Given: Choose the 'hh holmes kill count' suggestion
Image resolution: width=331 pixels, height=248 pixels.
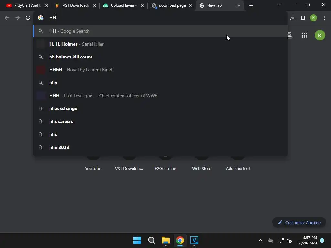Looking at the screenshot, I should click(x=160, y=57).
